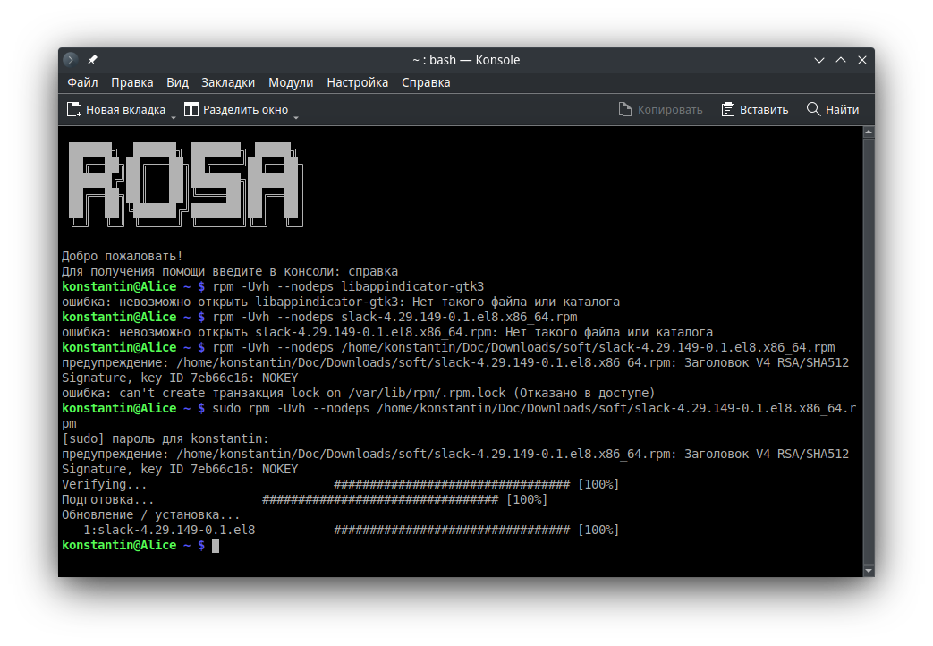Toggle the pin window on all desktops icon
The width and height of the screenshot is (933, 646).
[93, 60]
